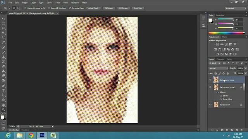
Task: Open the Image menu
Action: 24,3
